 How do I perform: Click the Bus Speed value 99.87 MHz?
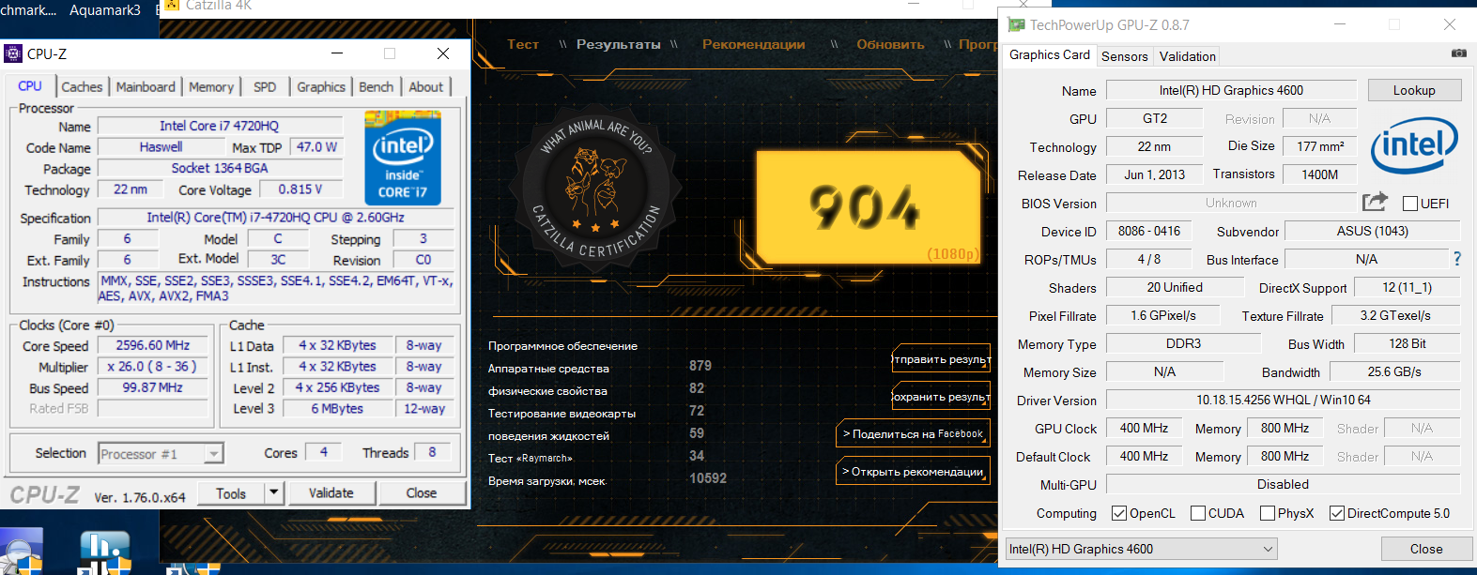tap(153, 387)
